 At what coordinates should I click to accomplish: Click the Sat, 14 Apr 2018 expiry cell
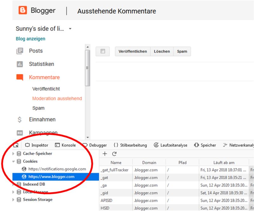tap(224, 193)
